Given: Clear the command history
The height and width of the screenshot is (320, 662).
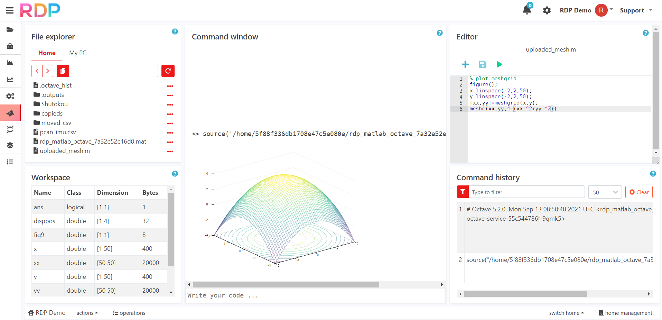Looking at the screenshot, I should [639, 192].
